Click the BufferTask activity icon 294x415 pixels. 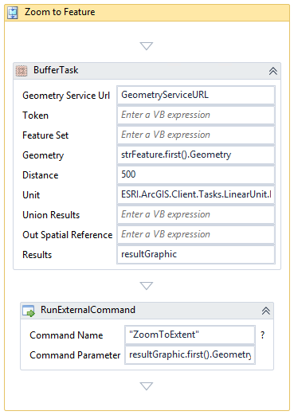pyautogui.click(x=22, y=71)
